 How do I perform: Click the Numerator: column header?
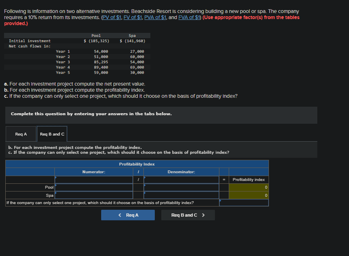(94, 172)
